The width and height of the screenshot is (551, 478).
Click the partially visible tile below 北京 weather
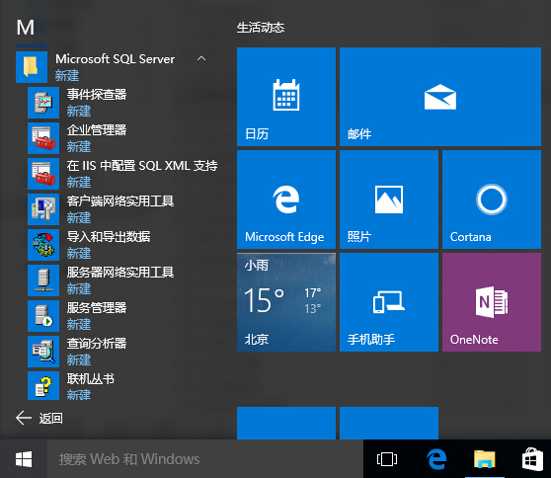pyautogui.click(x=286, y=423)
